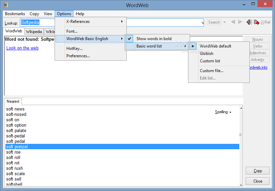Expand the Basic word list submenu
Image resolution: width=275 pixels, height=191 pixels.
pos(157,46)
